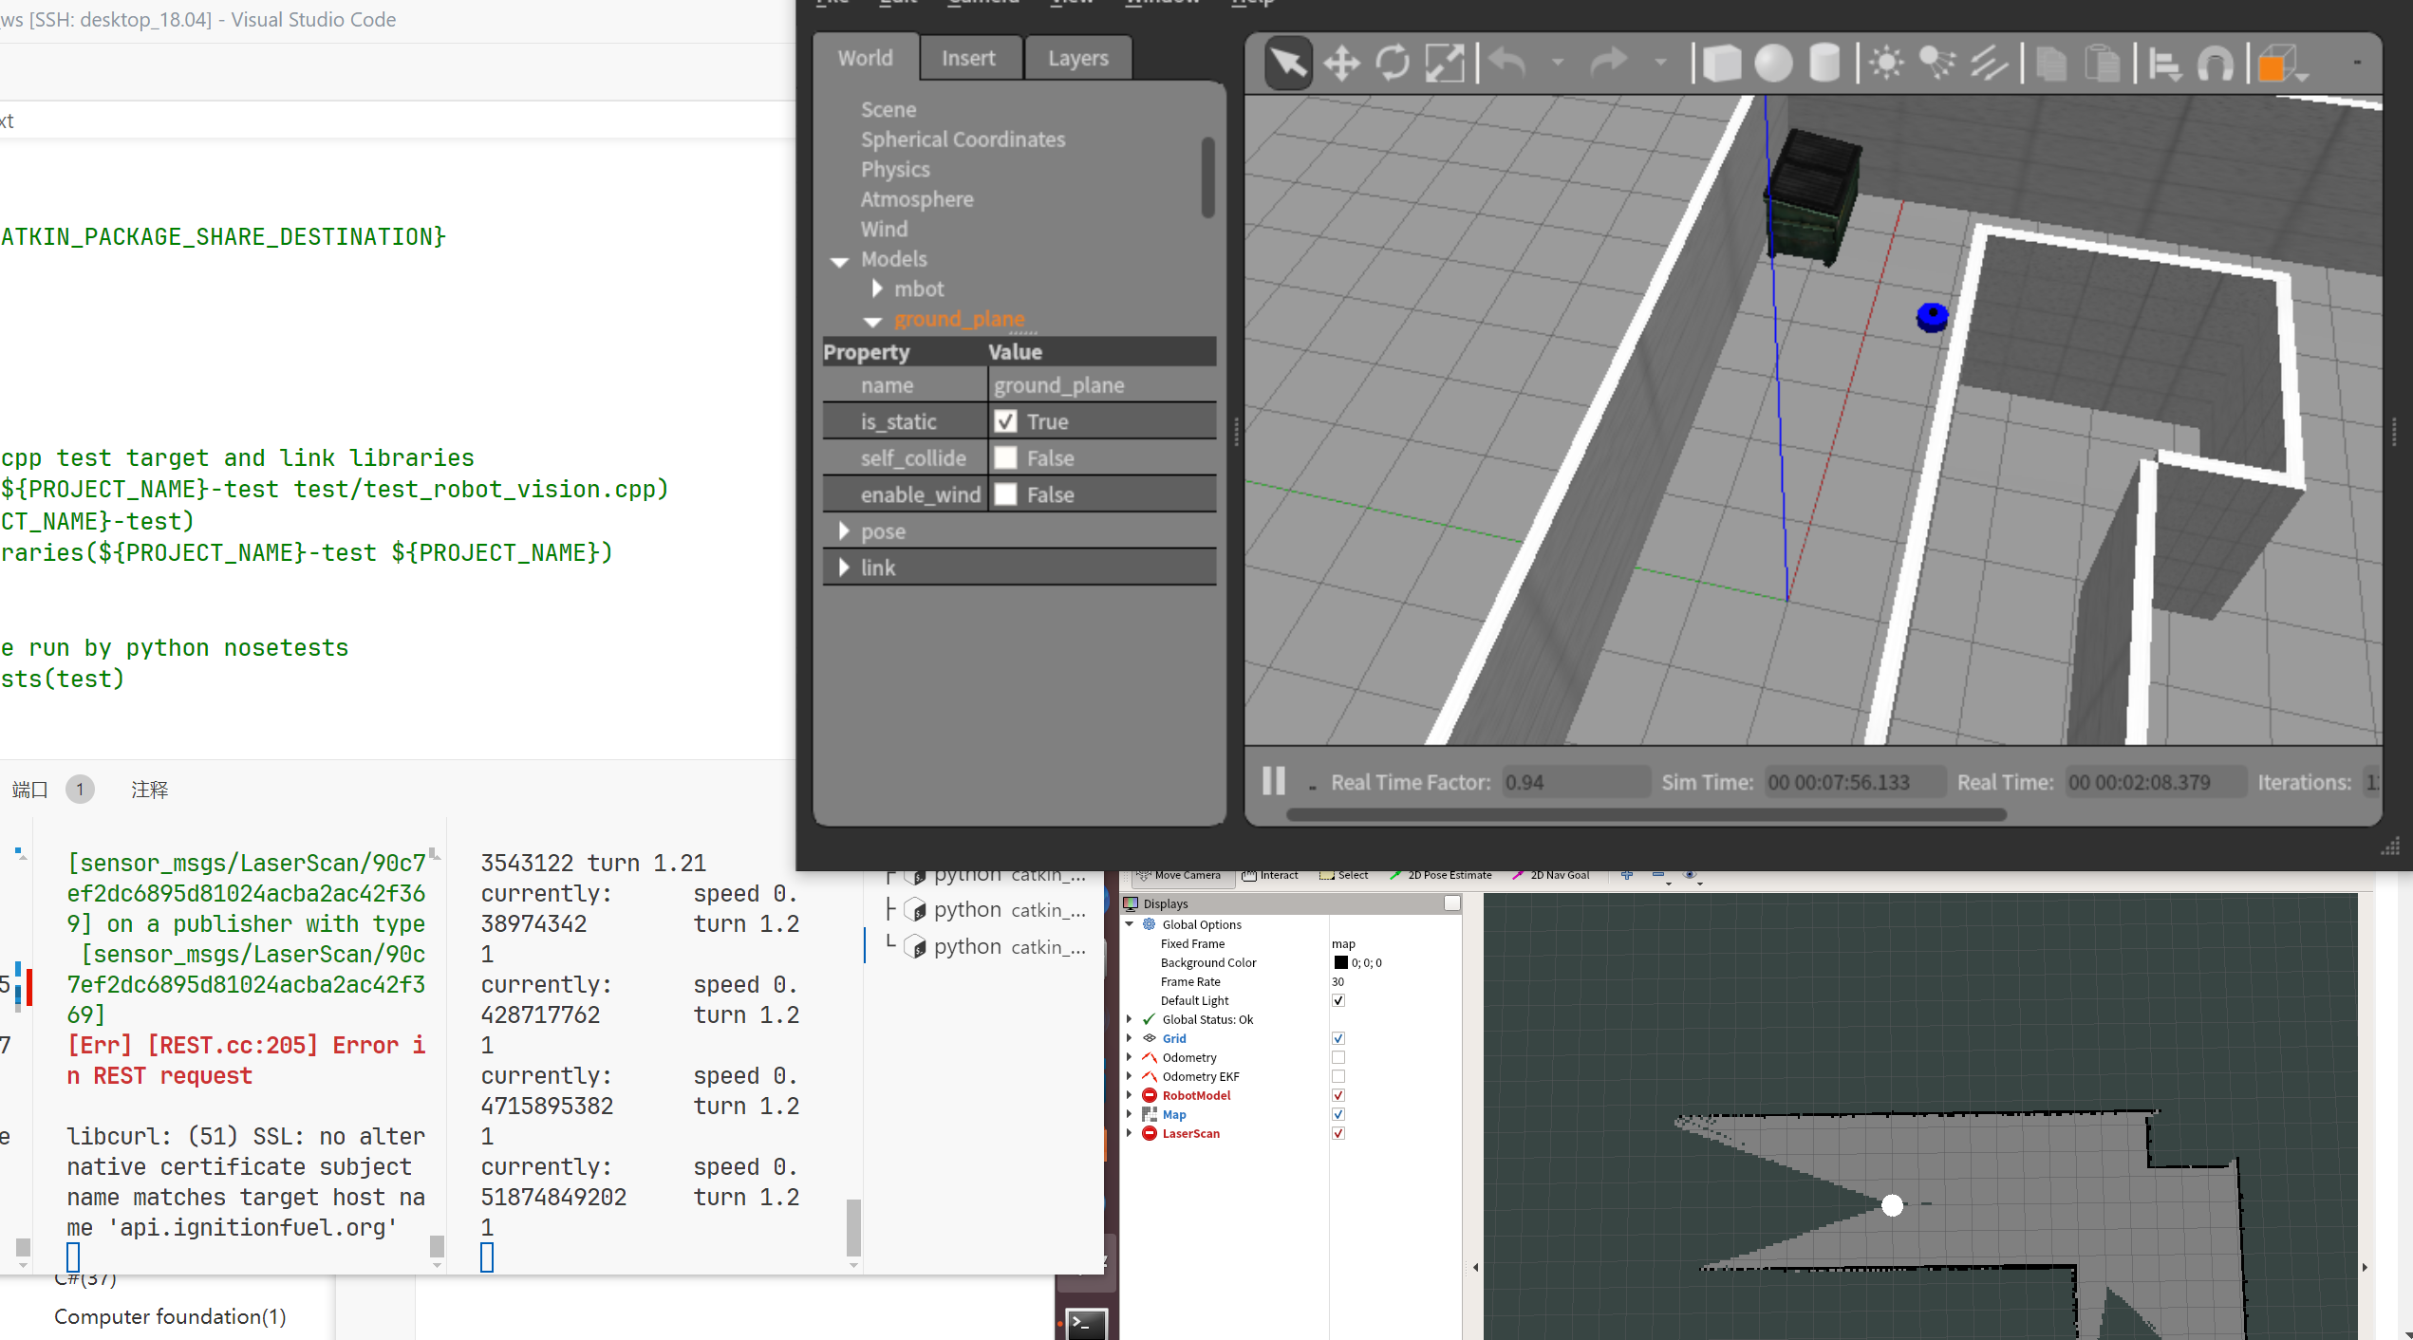Add a point light in Gazebo
The image size is (2413, 1340).
coord(1886,64)
